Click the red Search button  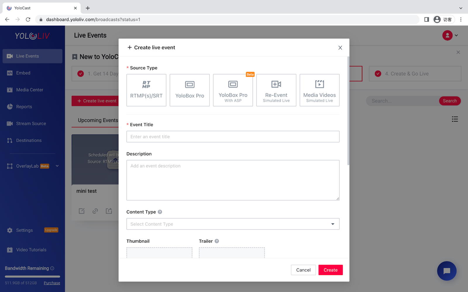pos(450,101)
